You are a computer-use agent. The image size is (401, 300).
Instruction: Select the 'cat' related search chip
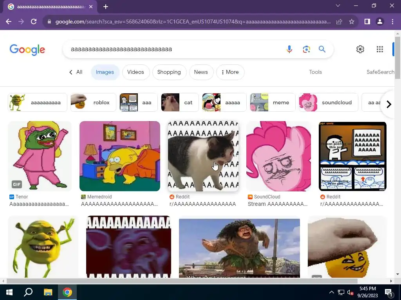click(x=180, y=102)
